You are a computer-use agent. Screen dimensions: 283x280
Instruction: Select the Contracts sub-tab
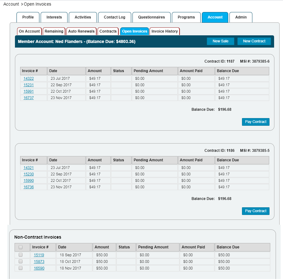click(x=108, y=31)
